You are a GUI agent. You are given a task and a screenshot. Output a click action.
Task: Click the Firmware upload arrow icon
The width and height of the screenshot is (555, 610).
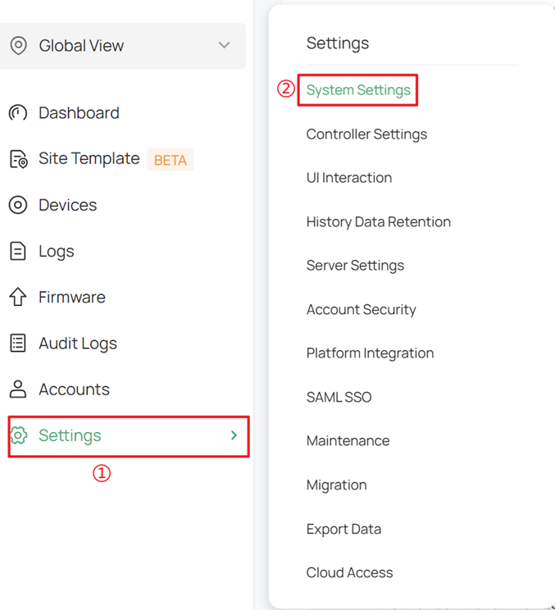point(18,297)
